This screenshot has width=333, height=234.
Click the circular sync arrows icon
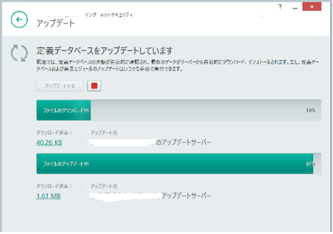(x=19, y=53)
